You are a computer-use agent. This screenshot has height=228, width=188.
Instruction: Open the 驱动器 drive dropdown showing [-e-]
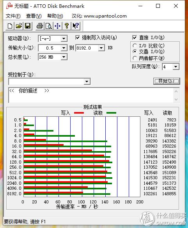64,39
